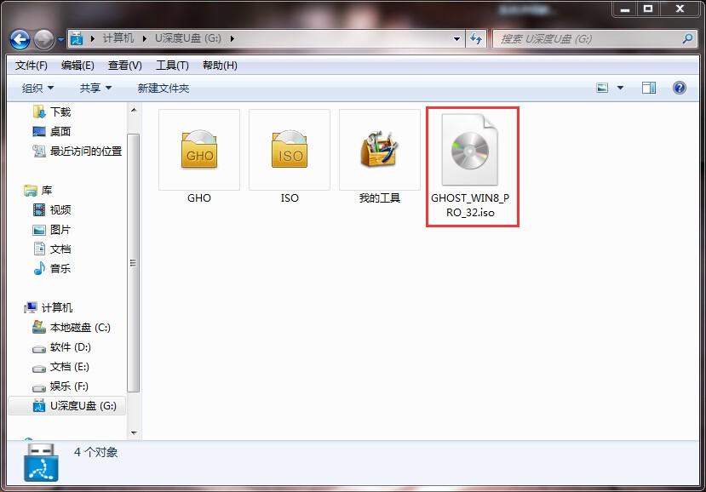This screenshot has width=706, height=492.
Task: Open the 编辑(E) menu
Action: 77,66
